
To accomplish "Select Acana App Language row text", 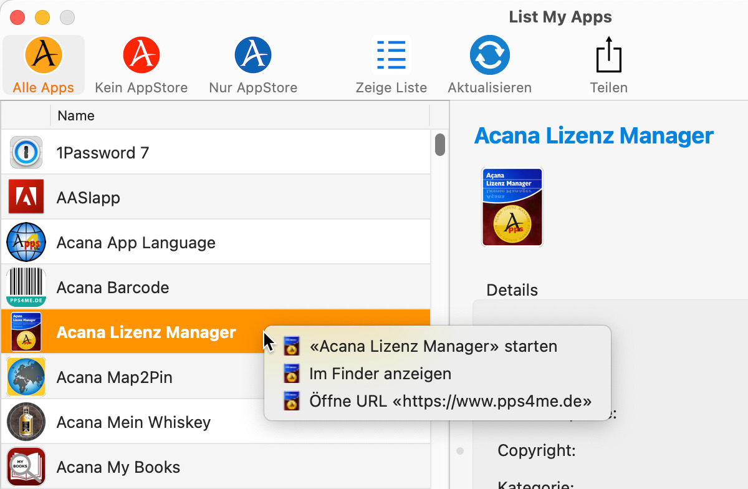I will point(136,243).
